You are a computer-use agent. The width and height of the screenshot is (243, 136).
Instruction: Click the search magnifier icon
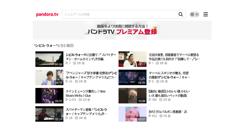[181, 14]
